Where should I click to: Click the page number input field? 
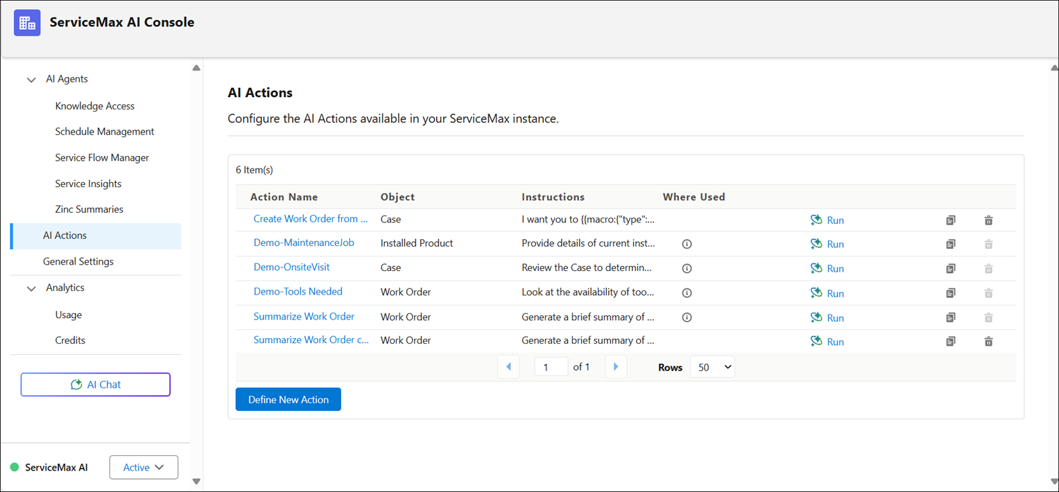pos(551,367)
